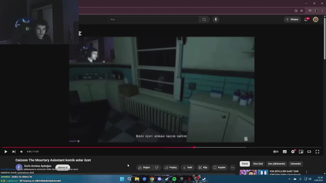Viewport: 326px width, 183px height.
Task: Select the İzlenenler chip
Action: click(296, 164)
